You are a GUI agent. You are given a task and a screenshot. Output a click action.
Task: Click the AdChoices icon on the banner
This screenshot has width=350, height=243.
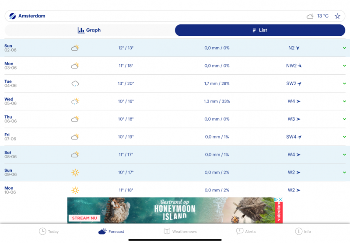click(276, 200)
